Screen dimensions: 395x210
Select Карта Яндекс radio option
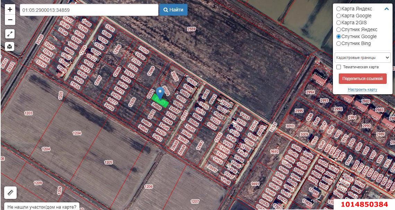click(338, 9)
